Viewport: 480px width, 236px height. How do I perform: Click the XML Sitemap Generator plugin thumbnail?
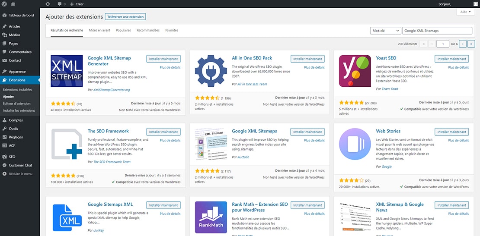click(x=67, y=71)
